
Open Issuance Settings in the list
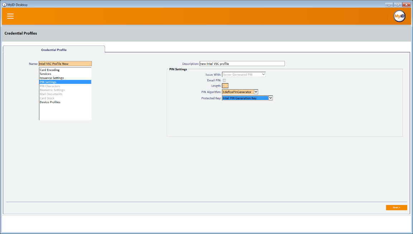[x=65, y=78]
